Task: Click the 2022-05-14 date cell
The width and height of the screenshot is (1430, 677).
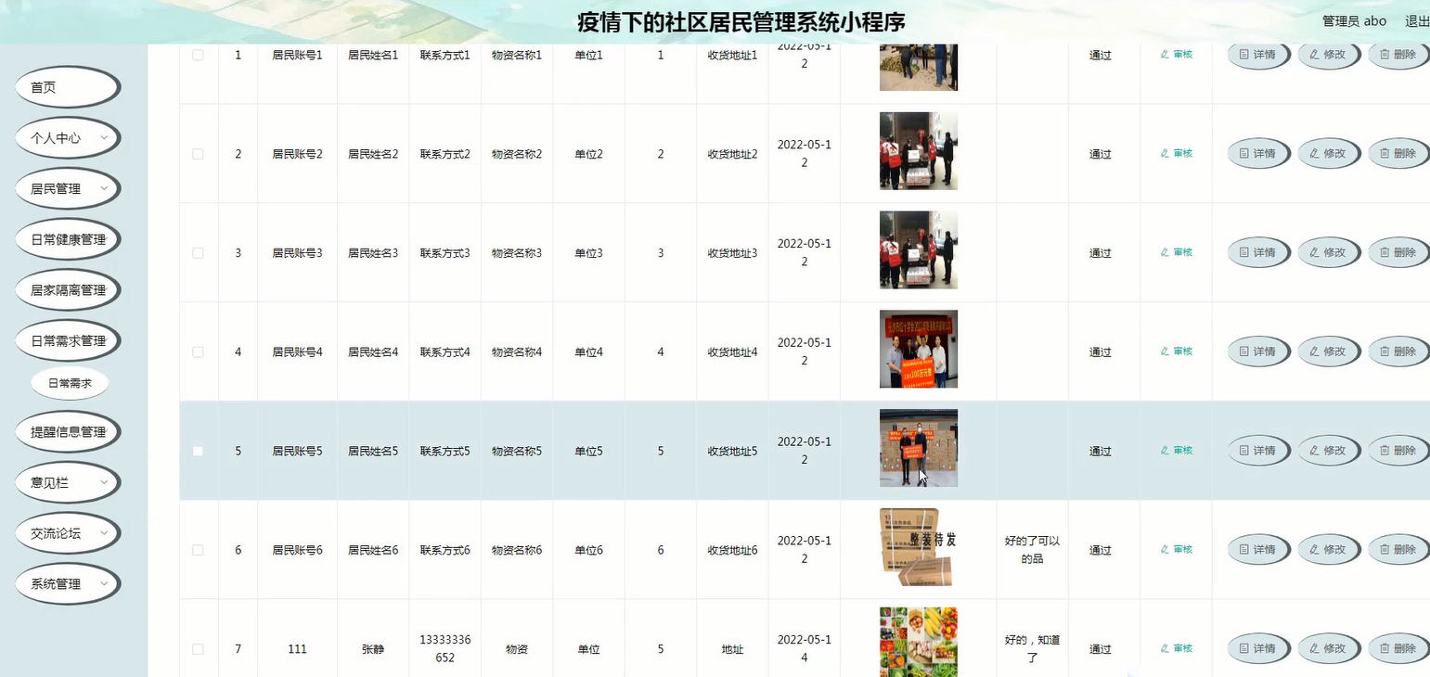Action: (805, 649)
